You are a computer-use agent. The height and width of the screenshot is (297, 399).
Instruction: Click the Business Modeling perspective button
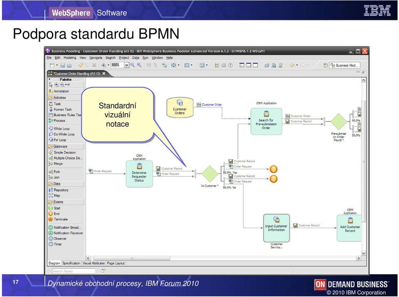coord(345,65)
